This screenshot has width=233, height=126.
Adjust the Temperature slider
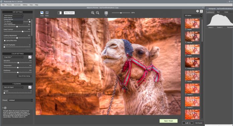tap(18, 68)
